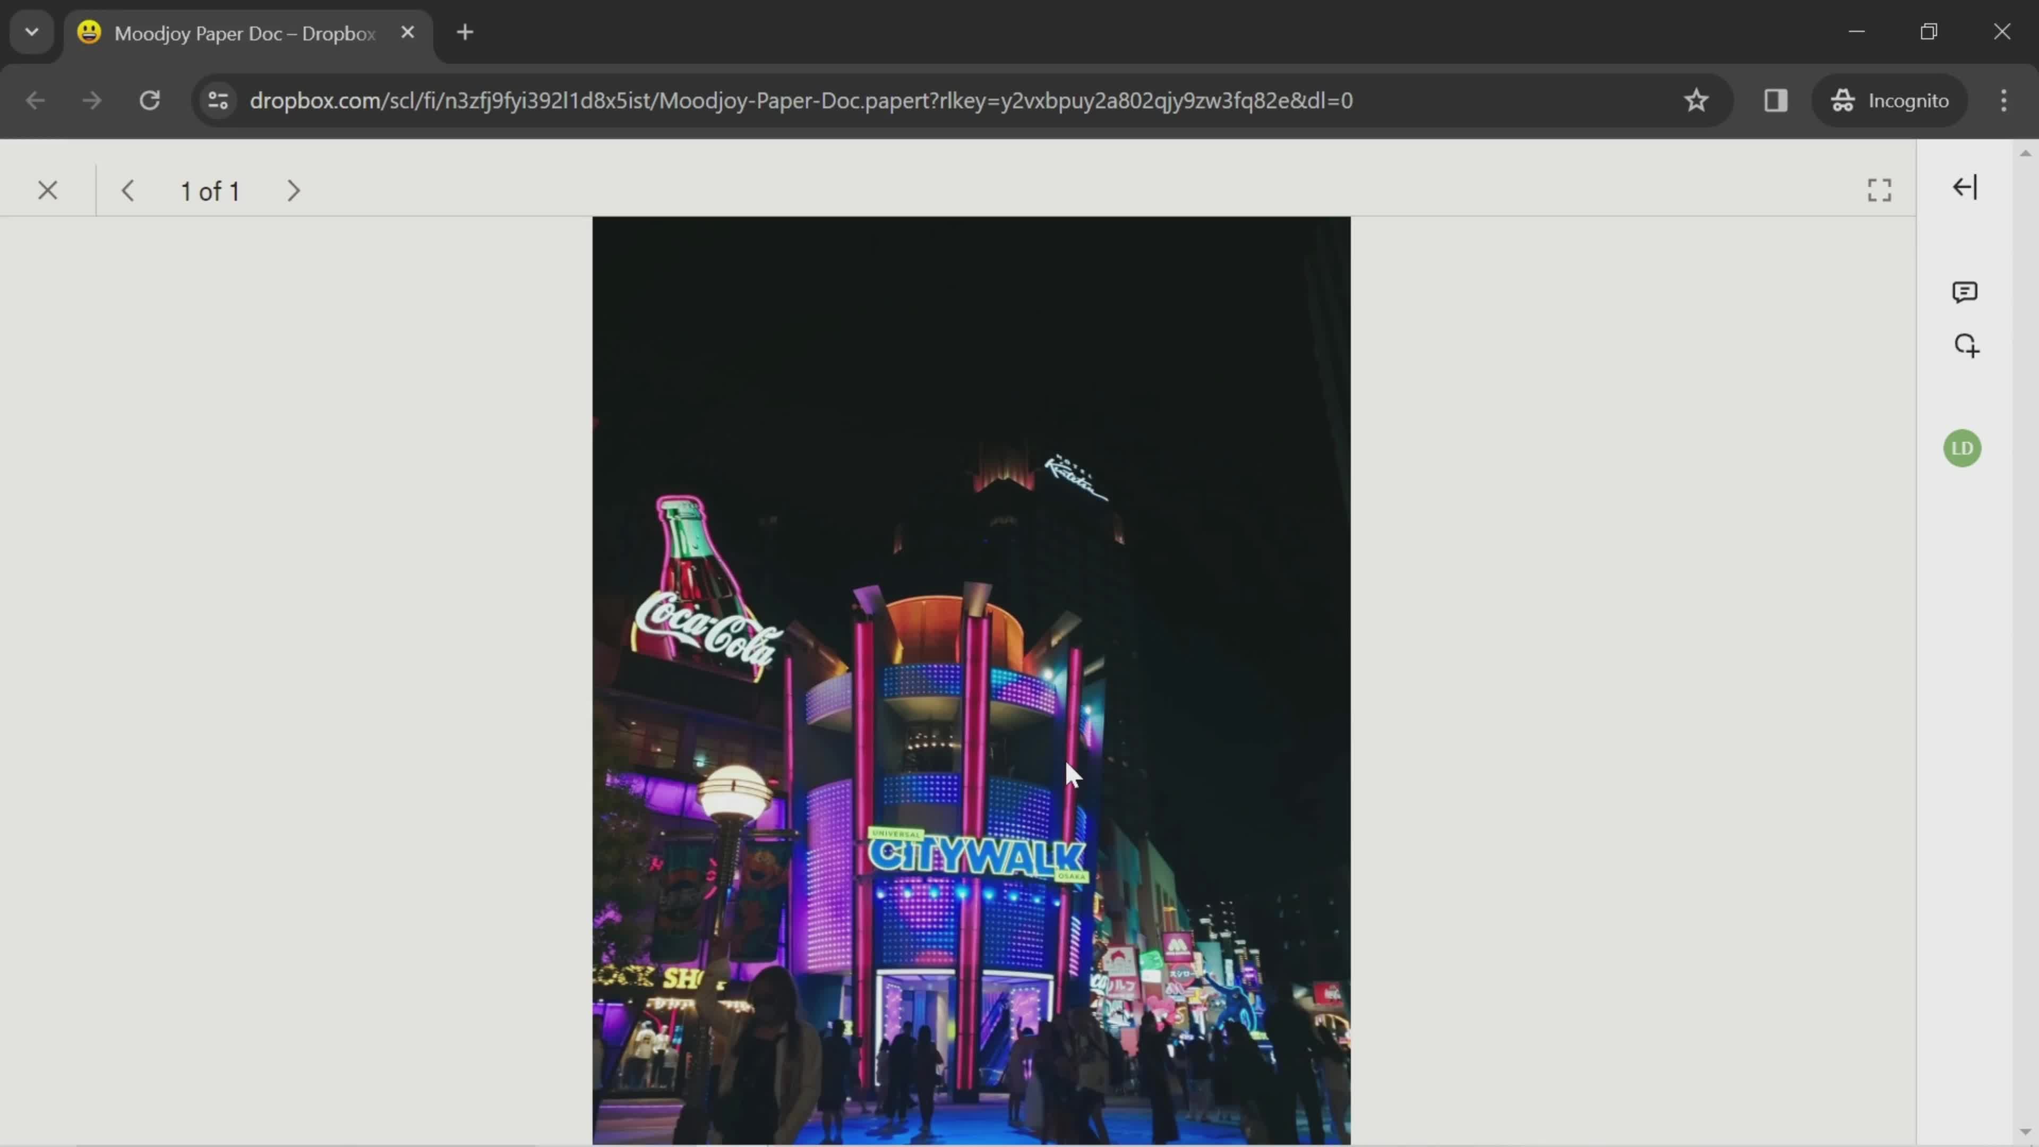Image resolution: width=2039 pixels, height=1147 pixels.
Task: Add a comment annotation icon
Action: [x=1966, y=346]
